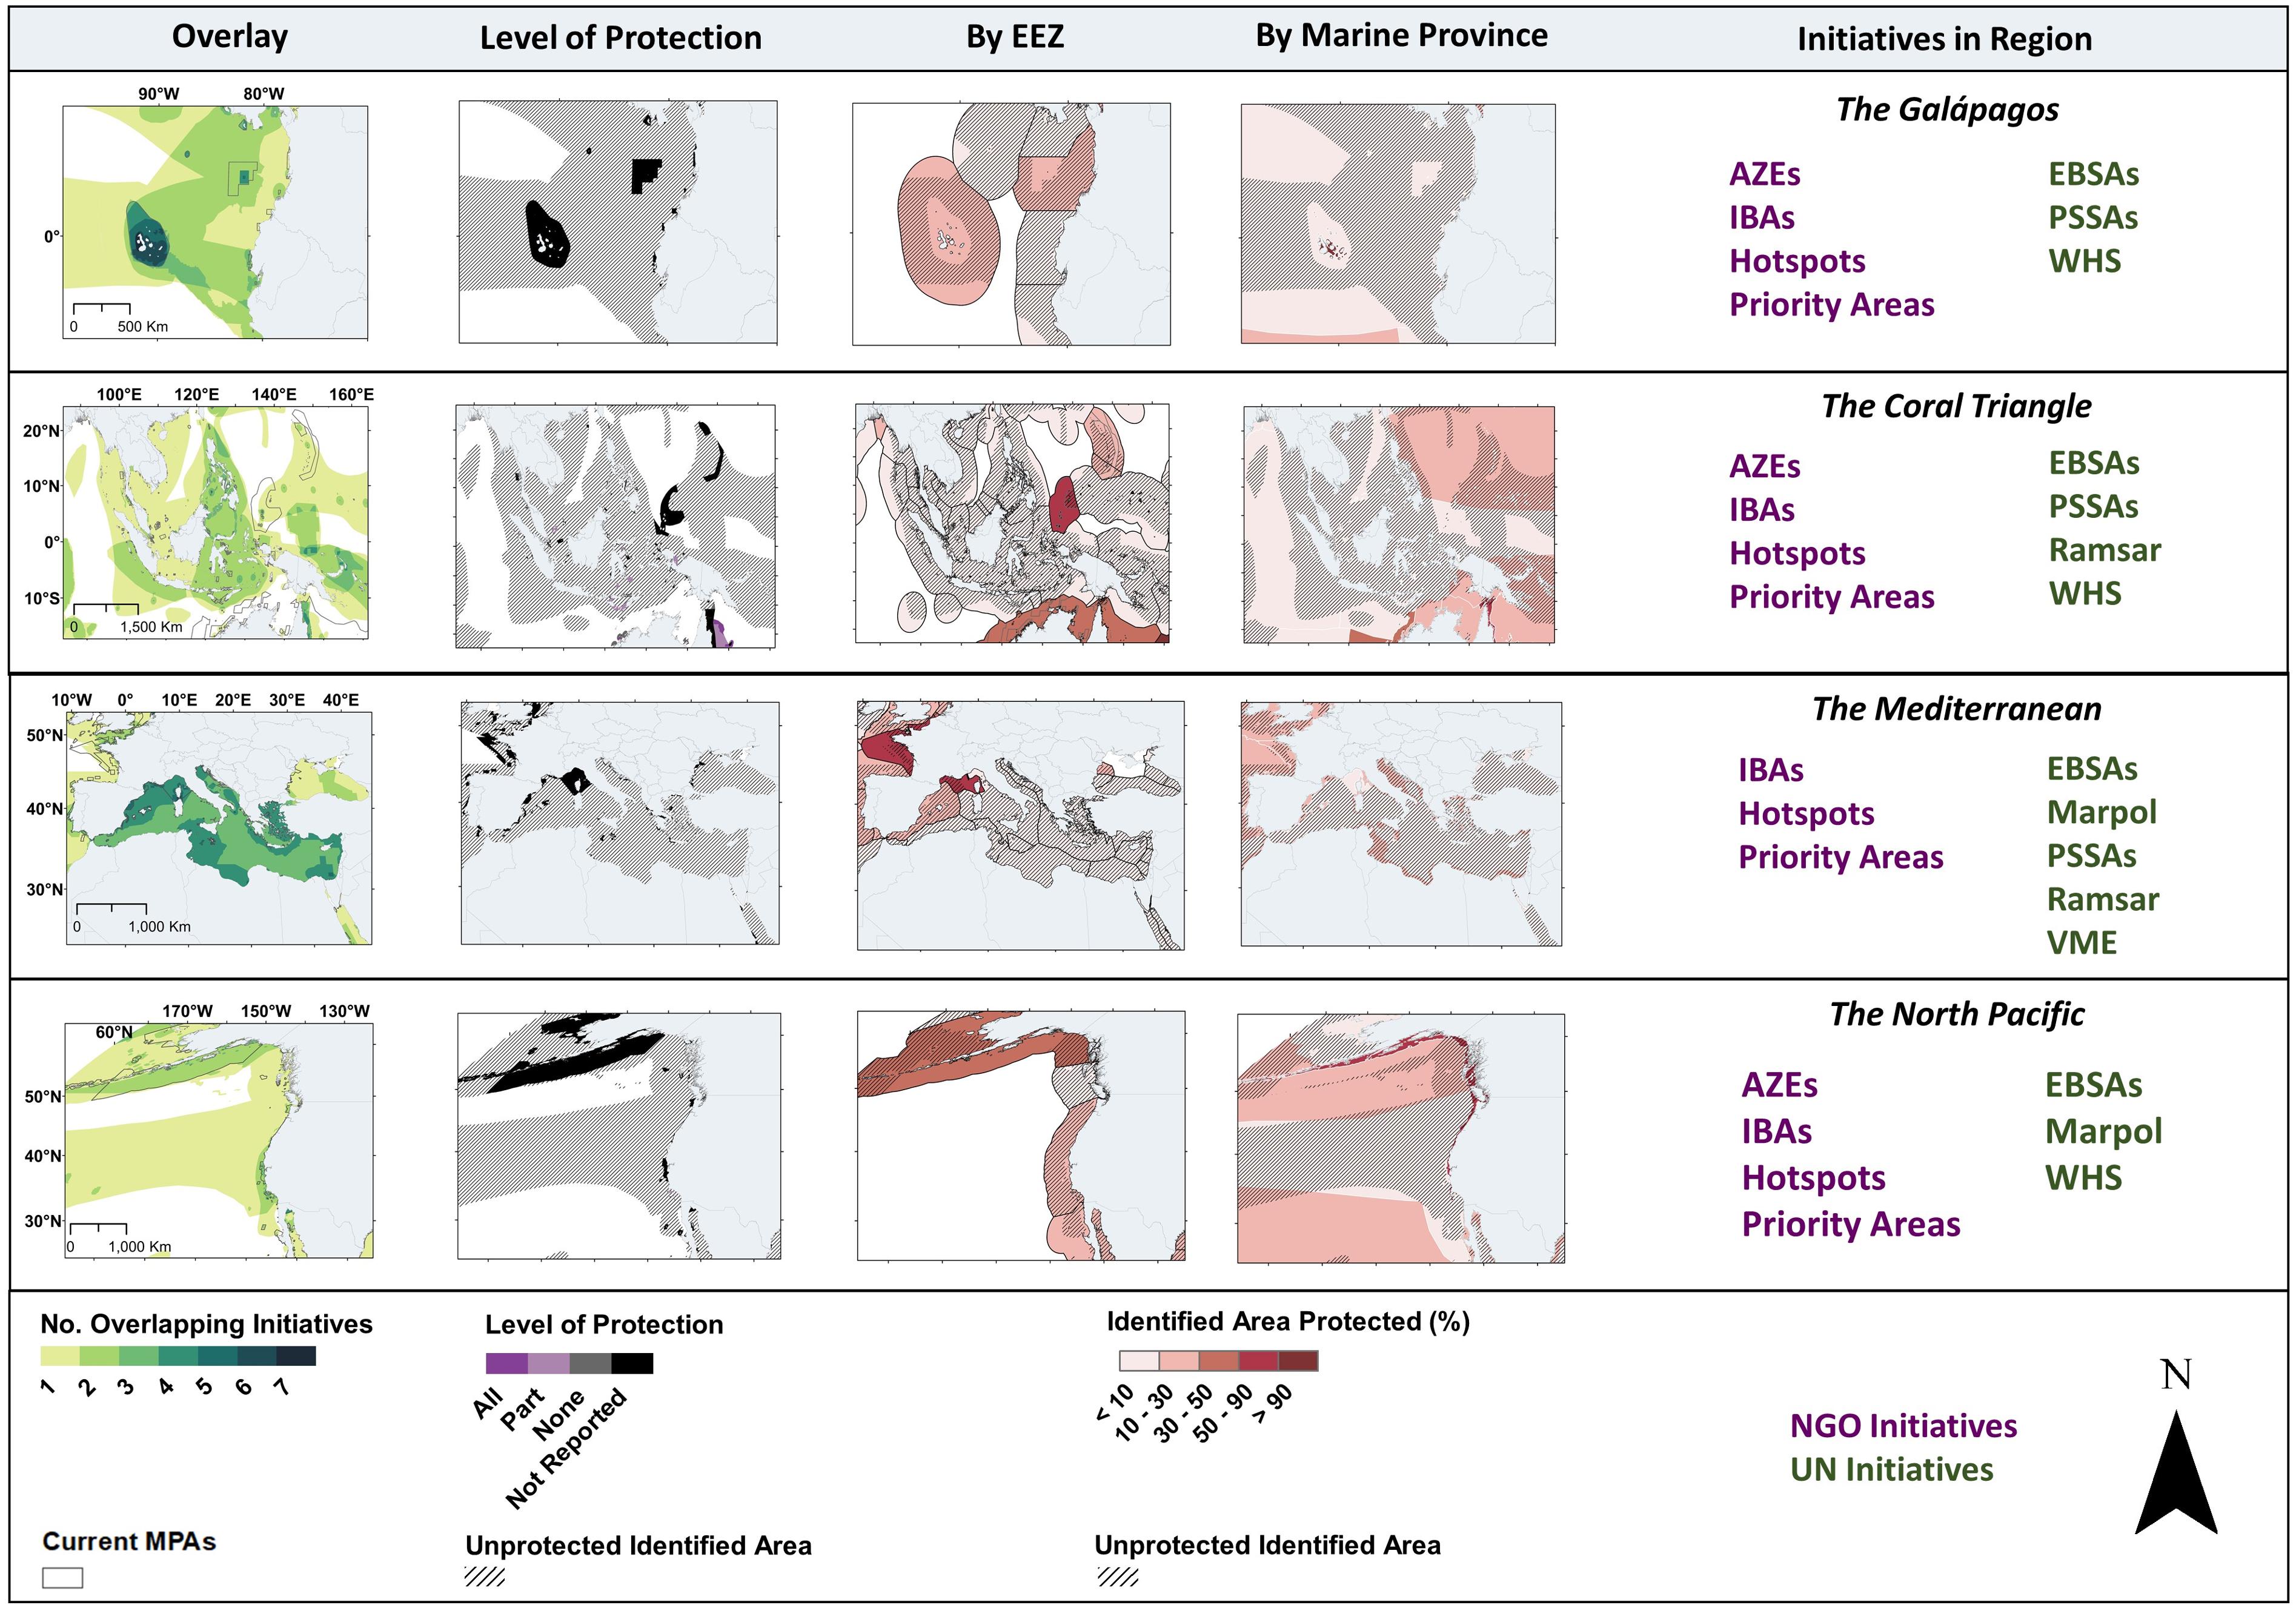2296x1608 pixels.
Task: Click IBAs under The Coral Triangle
Action: tap(1762, 510)
